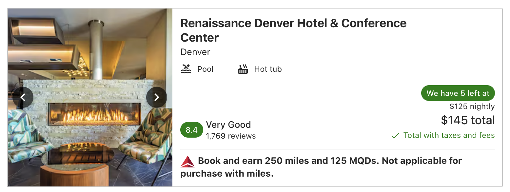510x192 pixels.
Task: Click the $125 nightly rate text
Action: [x=472, y=106]
